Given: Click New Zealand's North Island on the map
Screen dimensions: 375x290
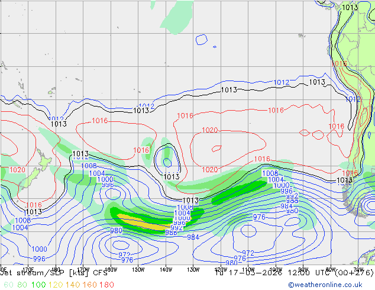Looking at the screenshot, I should 44,160.
